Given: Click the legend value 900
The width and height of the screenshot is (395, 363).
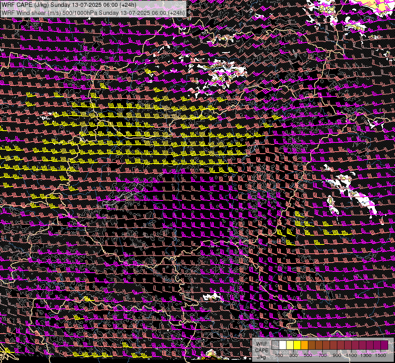Looking at the screenshot, I should point(337,355).
